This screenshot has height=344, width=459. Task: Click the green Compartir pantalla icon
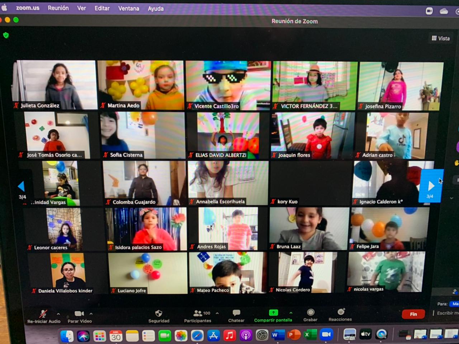(x=273, y=313)
